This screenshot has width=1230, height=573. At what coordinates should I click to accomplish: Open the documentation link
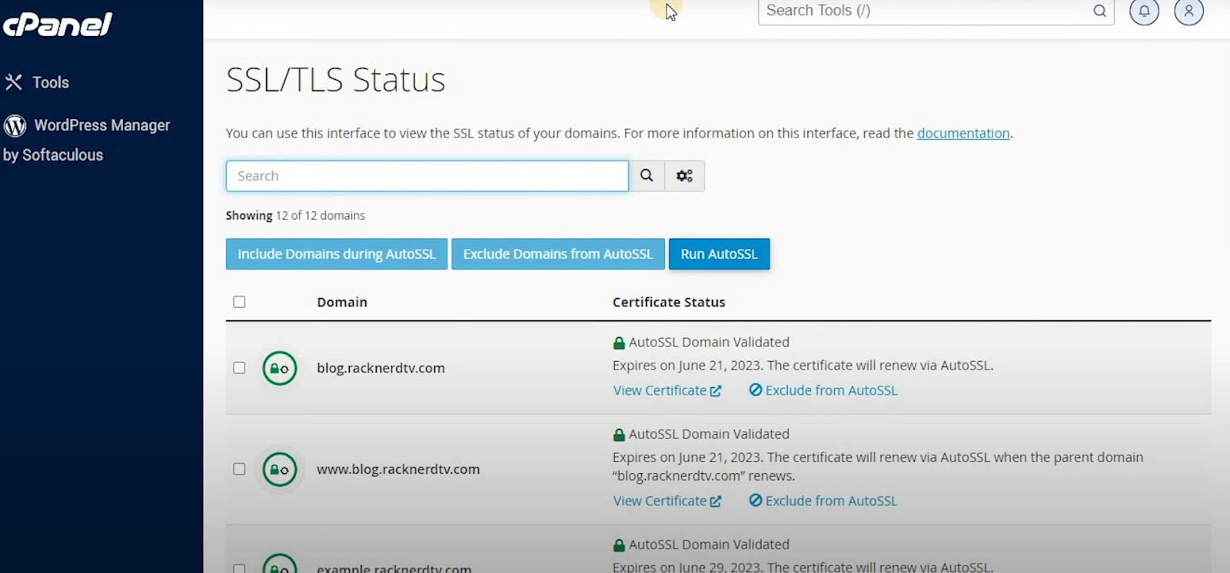(x=963, y=133)
